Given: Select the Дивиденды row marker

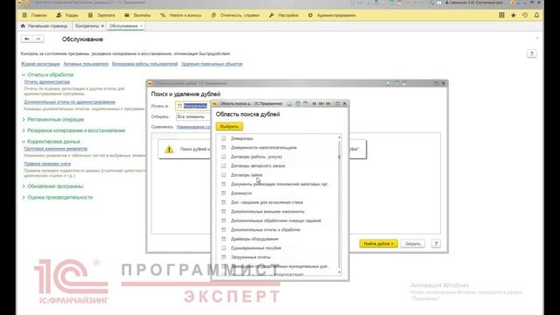Looking at the screenshot, I should point(224,138).
